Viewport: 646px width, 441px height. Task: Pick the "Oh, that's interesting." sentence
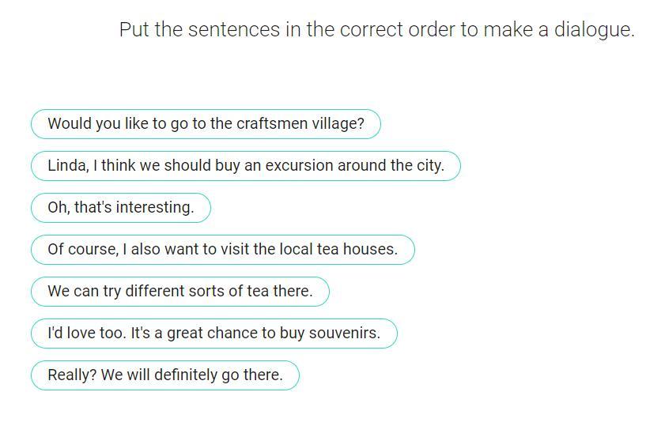coord(121,208)
